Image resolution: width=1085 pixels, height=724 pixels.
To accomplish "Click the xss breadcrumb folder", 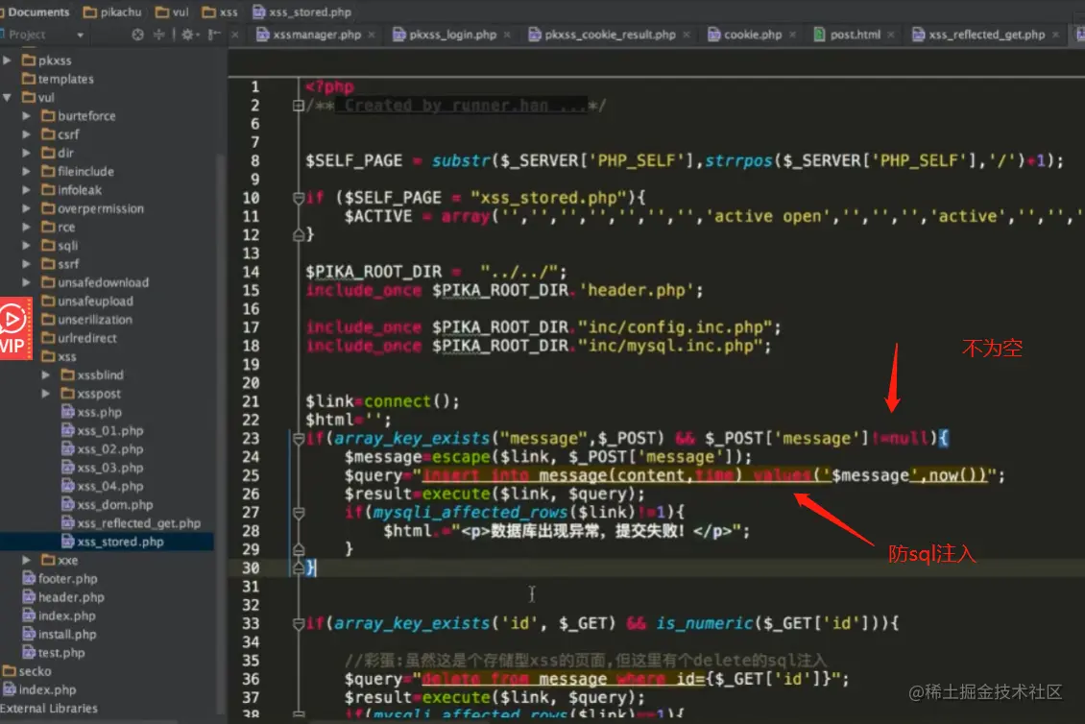I will coord(220,12).
